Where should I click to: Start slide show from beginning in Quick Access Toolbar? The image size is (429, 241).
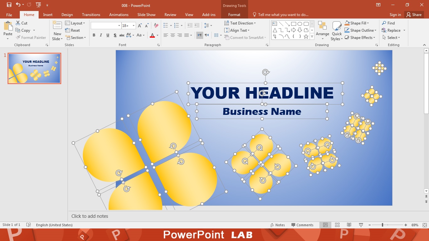point(38,5)
